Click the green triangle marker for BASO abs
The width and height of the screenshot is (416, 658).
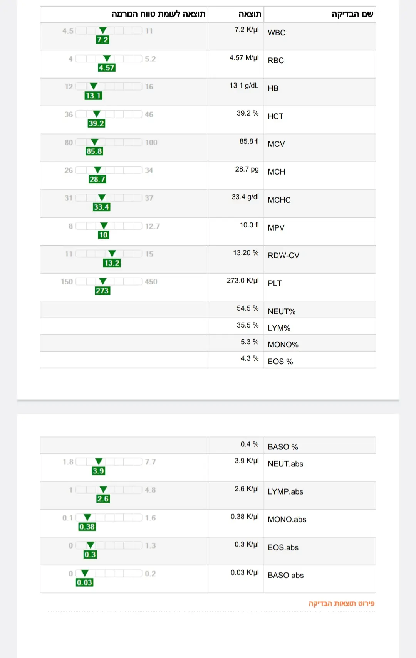[85, 573]
